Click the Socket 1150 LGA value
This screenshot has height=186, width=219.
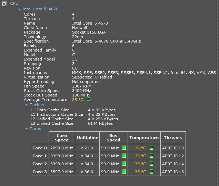89,32
